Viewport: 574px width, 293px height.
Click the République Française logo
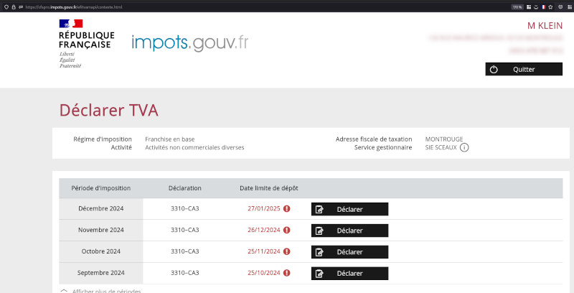click(x=86, y=43)
